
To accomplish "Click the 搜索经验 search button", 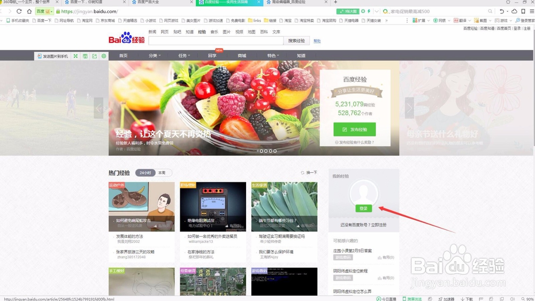I will click(296, 41).
